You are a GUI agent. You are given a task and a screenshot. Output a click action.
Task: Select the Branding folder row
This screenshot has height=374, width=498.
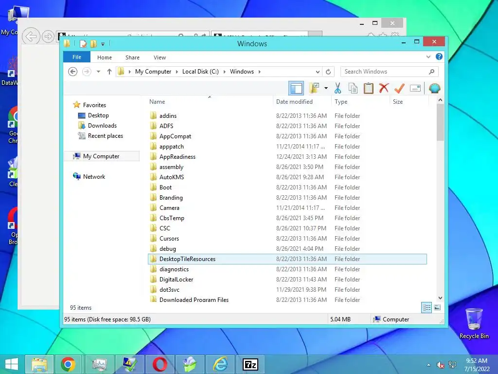click(287, 198)
